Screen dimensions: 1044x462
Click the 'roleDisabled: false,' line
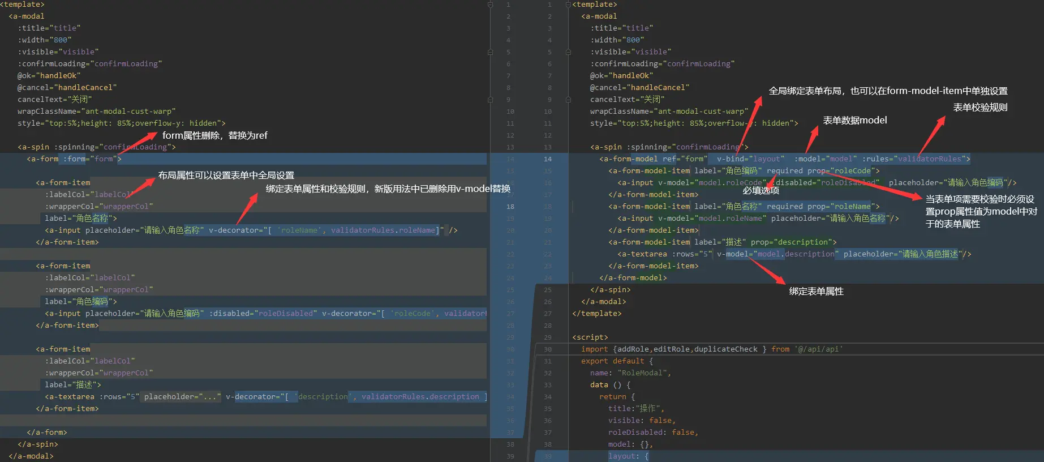654,433
